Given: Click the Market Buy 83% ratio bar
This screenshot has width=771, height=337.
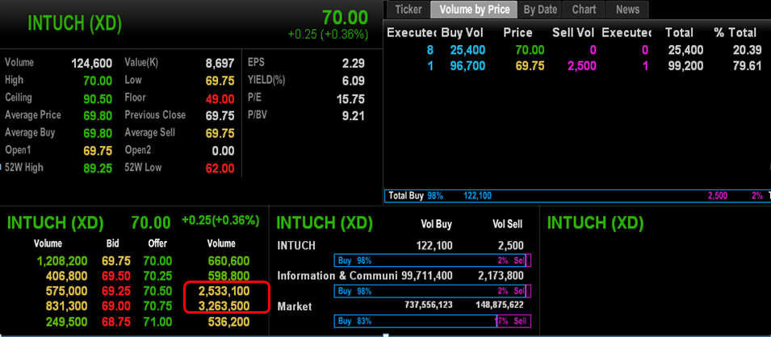Looking at the screenshot, I should (x=433, y=322).
